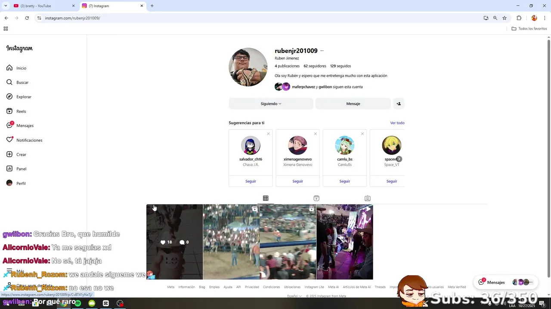Open maferpchavez follower link
Image resolution: width=551 pixels, height=309 pixels.
point(303,87)
